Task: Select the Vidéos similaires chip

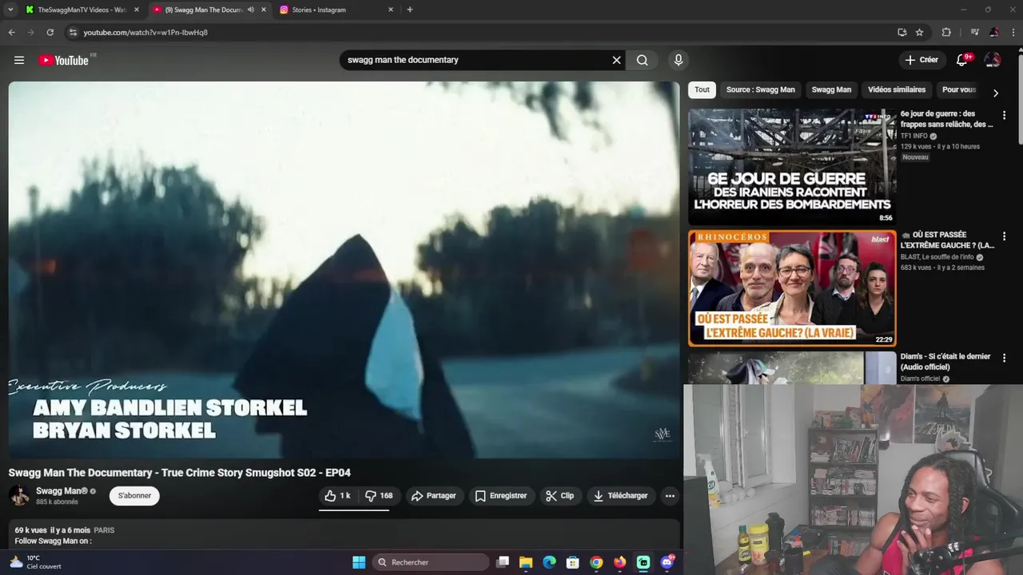Action: (897, 89)
